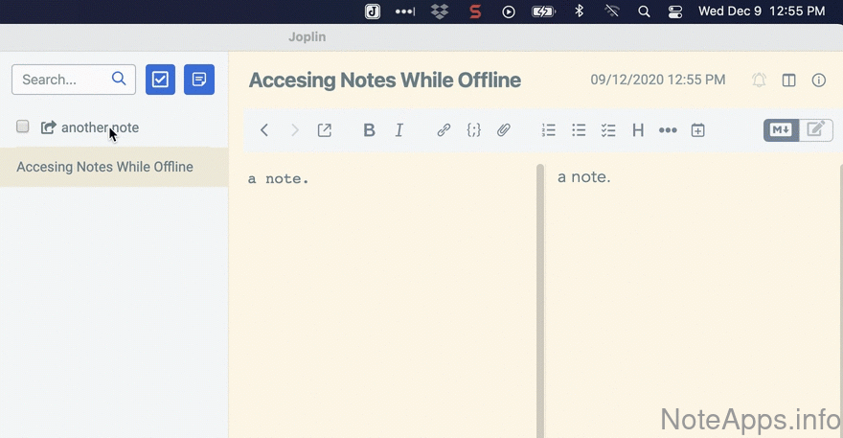Open more toolbar options ellipsis

coord(668,130)
